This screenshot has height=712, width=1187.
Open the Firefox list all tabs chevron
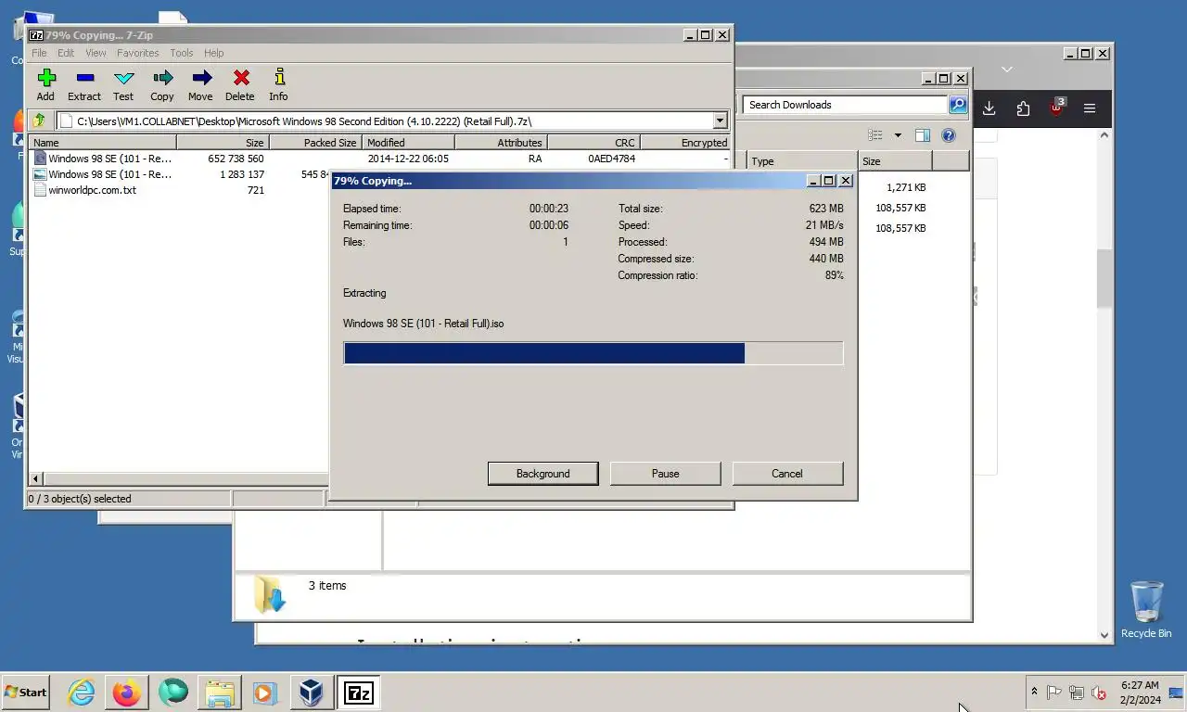(1007, 70)
